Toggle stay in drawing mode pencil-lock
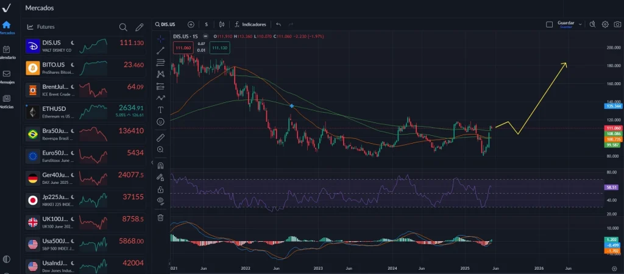The width and height of the screenshot is (624, 274). (x=160, y=177)
